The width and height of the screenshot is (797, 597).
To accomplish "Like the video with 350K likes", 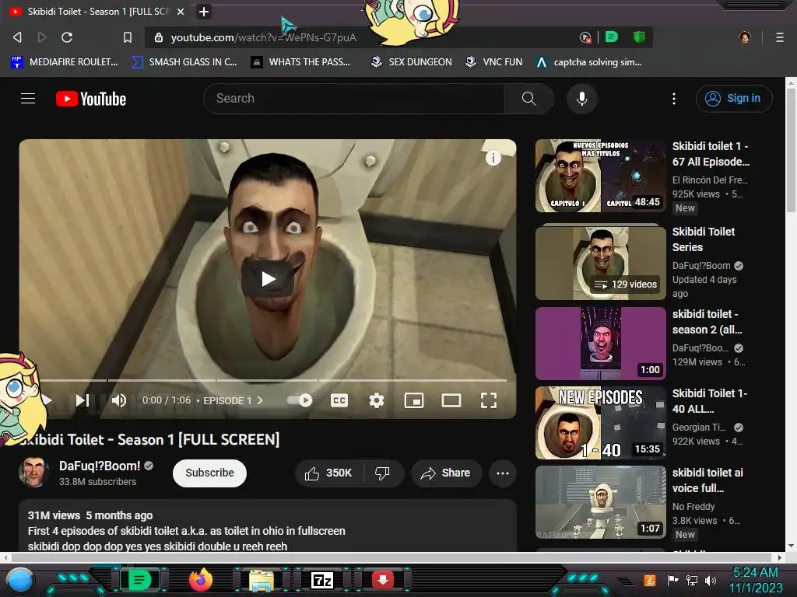I will tap(328, 473).
